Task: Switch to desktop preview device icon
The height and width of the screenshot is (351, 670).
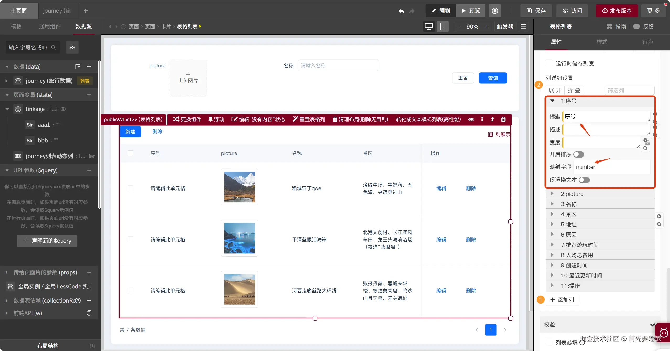Action: 429,26
